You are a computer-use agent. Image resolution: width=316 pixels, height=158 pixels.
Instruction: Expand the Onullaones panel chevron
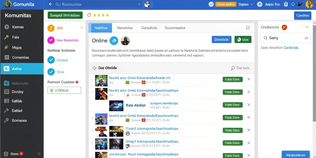coord(307,27)
